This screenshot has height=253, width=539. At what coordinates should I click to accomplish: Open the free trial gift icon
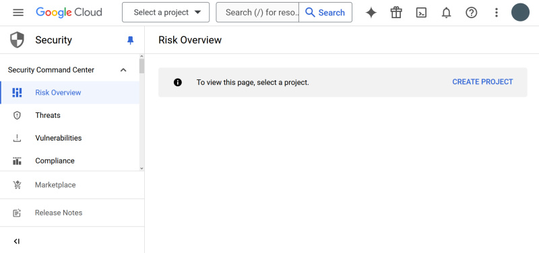coord(396,13)
